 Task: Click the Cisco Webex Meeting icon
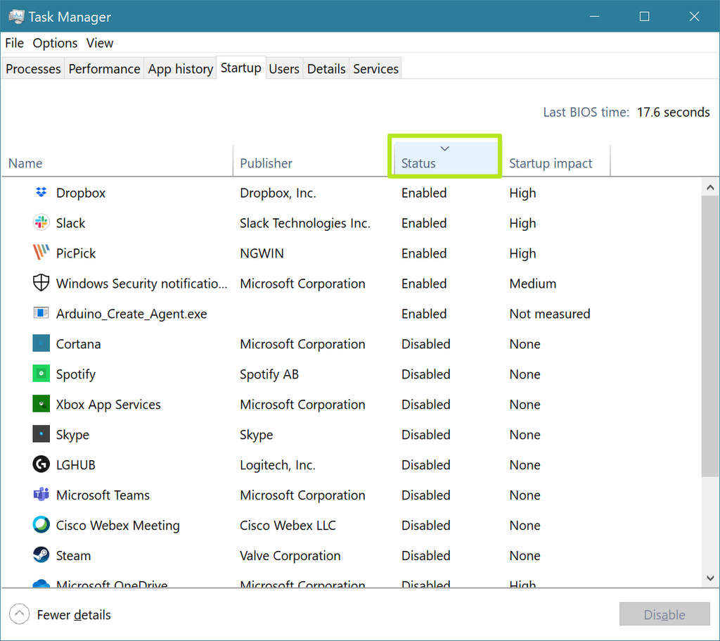(x=41, y=525)
